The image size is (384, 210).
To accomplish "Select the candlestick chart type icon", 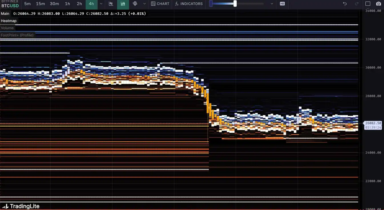I will [111, 4].
